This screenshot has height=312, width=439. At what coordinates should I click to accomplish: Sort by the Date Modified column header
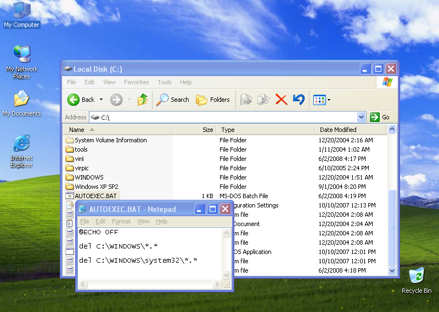click(x=351, y=130)
